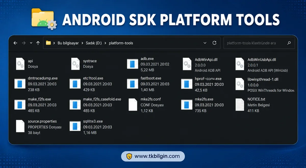Select the make_f2fs.exe icon
The image size is (306, 168).
[20, 104]
